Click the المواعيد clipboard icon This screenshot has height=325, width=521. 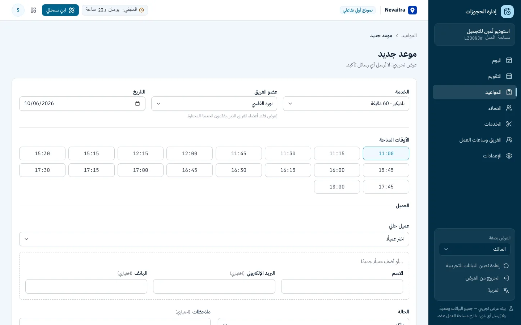click(x=509, y=92)
